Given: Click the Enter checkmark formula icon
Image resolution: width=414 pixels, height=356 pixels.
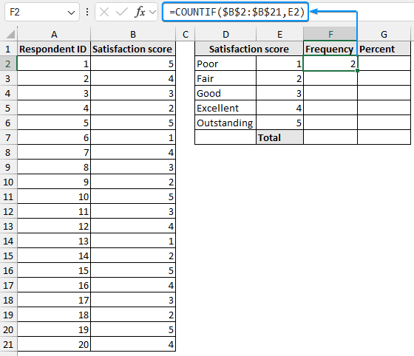Looking at the screenshot, I should click(x=122, y=12).
